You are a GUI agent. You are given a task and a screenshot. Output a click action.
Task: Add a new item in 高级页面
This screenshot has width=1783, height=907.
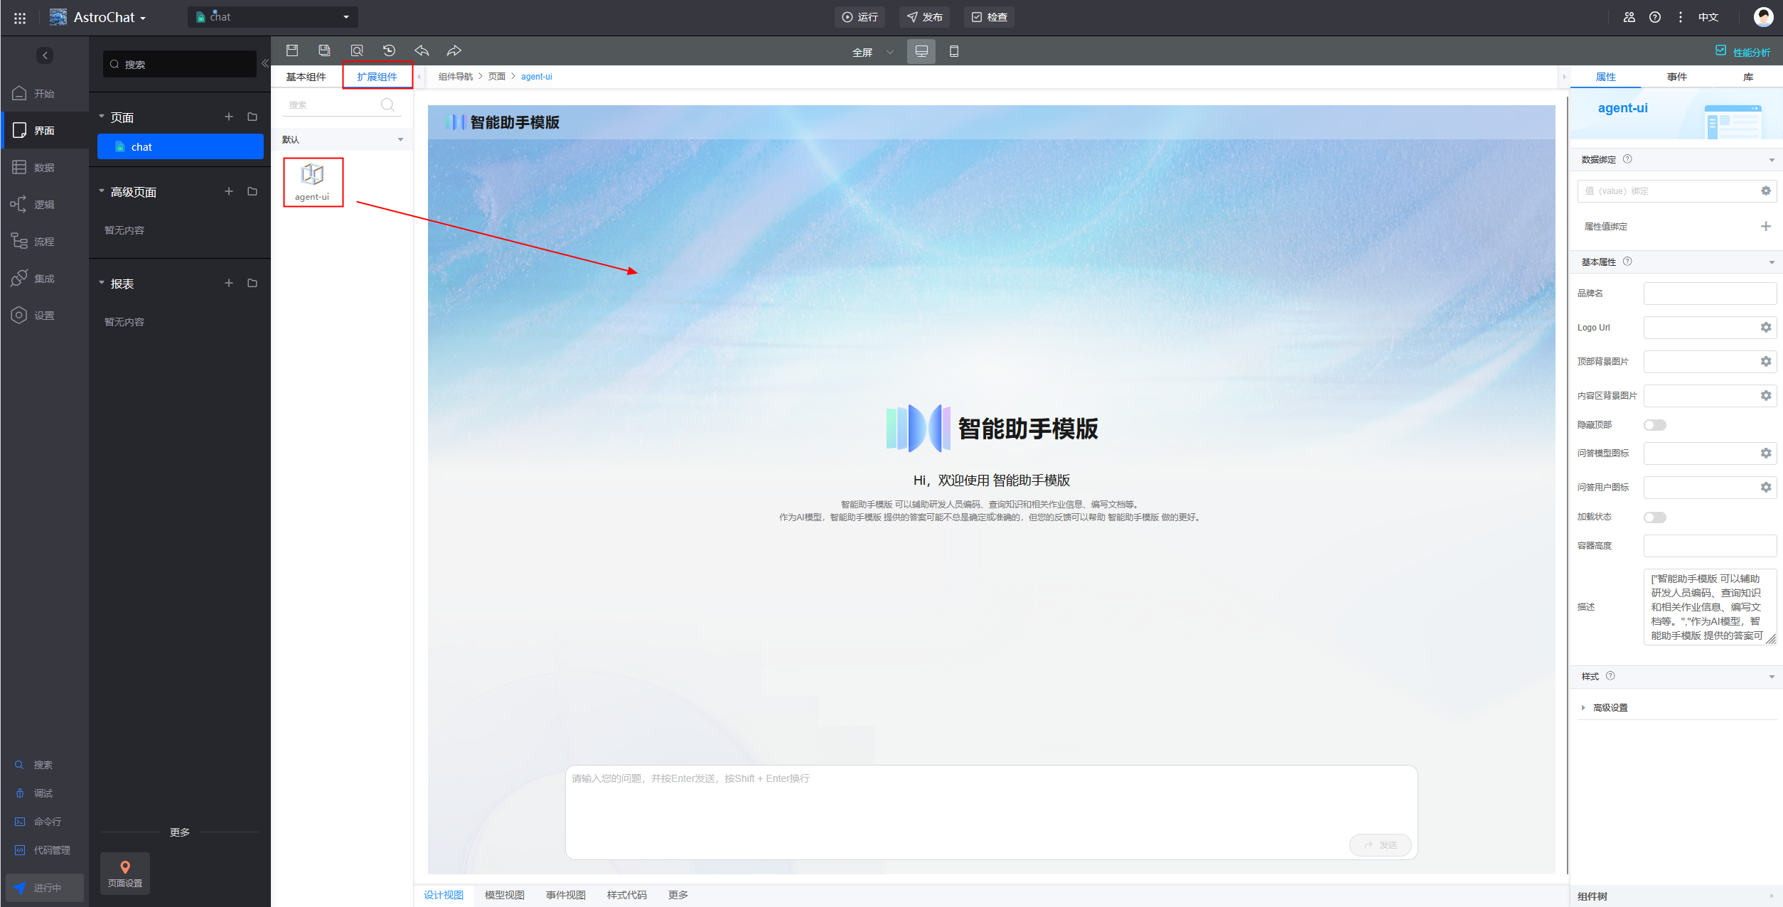[229, 191]
